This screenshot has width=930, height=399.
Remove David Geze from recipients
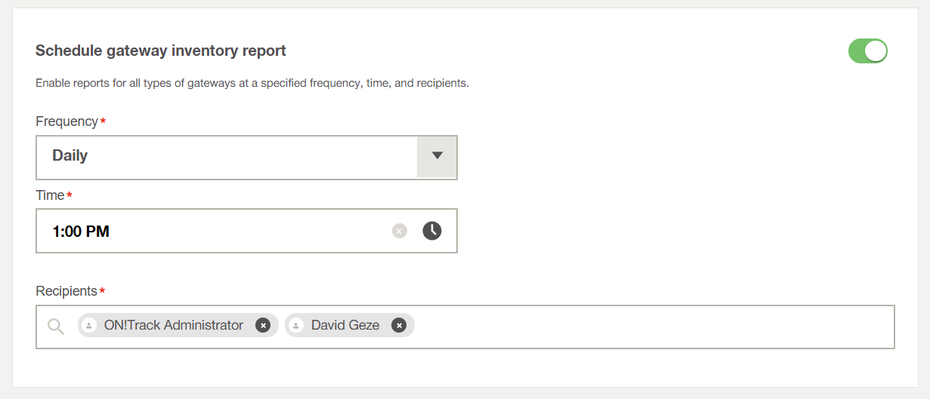(399, 325)
